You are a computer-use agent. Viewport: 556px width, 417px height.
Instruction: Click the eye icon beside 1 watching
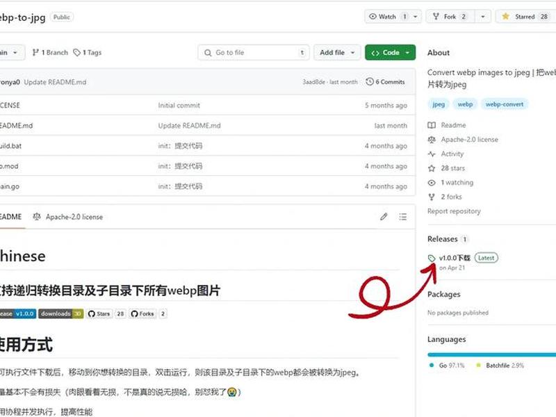pos(432,183)
